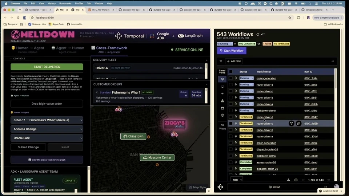Tick the Running route-driver-b row checkbox
The height and width of the screenshot is (196, 349).
tap(231, 98)
